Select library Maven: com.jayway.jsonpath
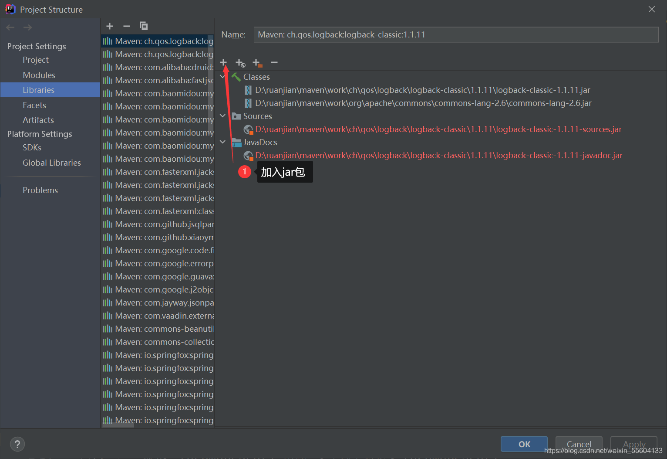 [158, 303]
